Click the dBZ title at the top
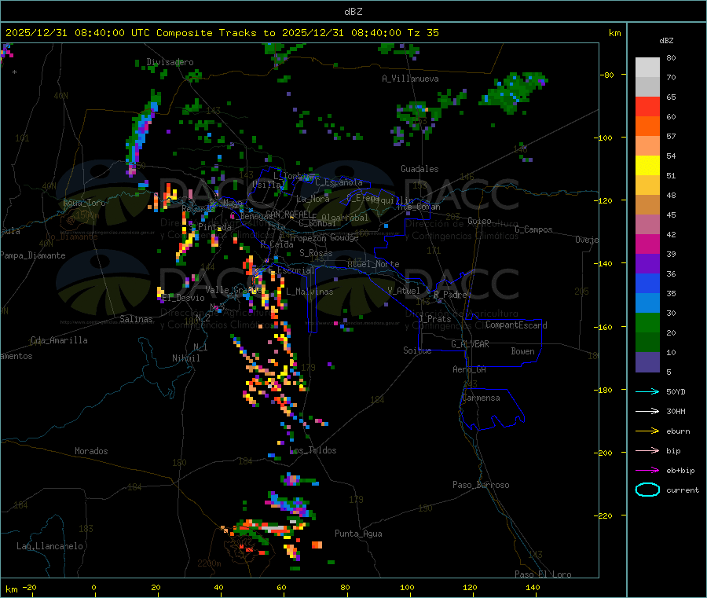Screen dimensions: 707x598 (x=353, y=12)
